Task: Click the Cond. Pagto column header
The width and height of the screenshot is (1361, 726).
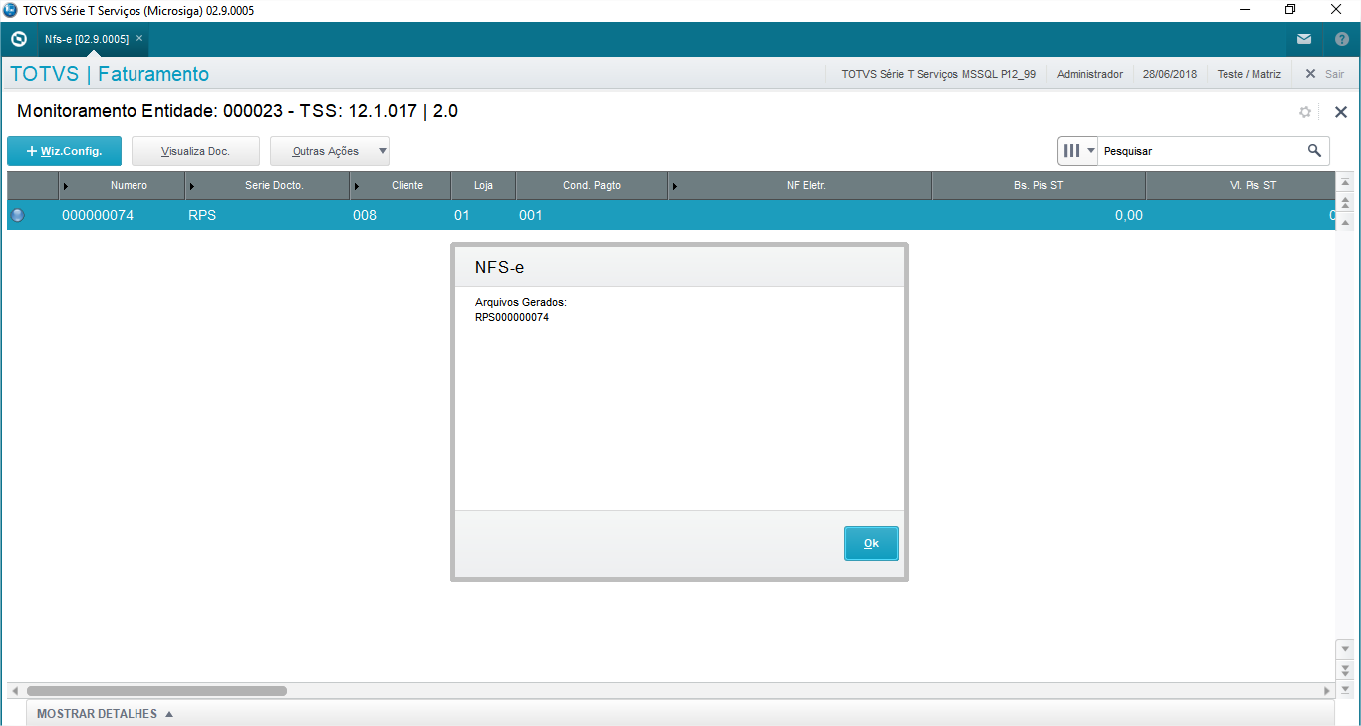Action: 592,185
